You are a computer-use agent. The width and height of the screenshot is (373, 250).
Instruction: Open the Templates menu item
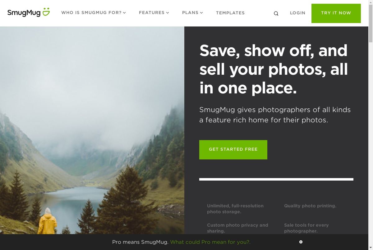(230, 13)
